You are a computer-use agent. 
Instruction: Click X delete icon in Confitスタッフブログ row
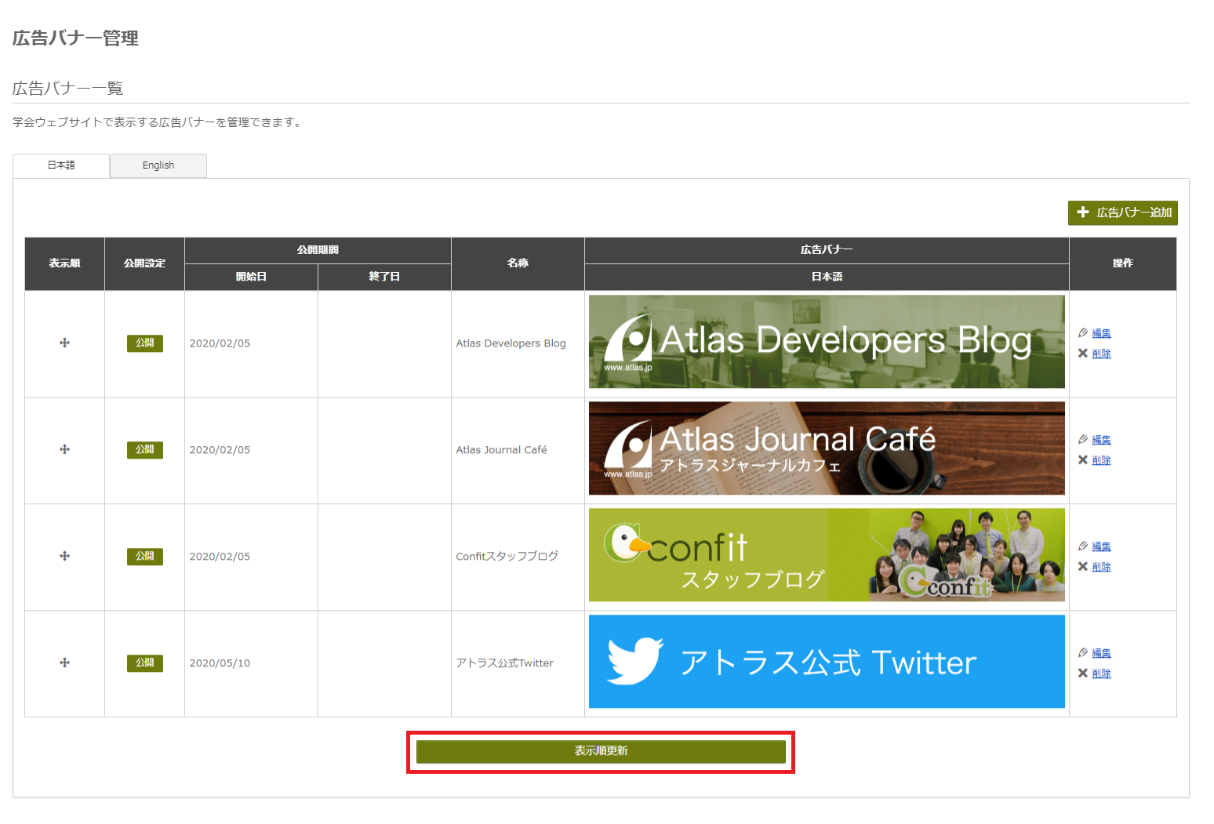coord(1083,566)
